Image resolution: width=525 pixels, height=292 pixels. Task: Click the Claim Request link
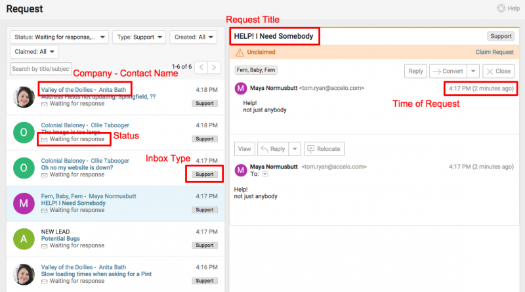pos(493,52)
